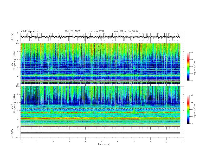This screenshot has width=206, height=159.
Task: Click the "-3" tick on the ch.1 color bar
Action: point(192,52)
